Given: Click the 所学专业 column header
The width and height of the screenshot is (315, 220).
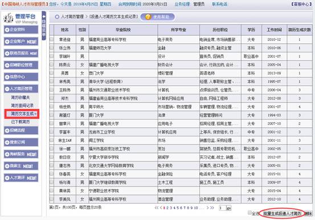Looking at the screenshot, I should [179, 30].
